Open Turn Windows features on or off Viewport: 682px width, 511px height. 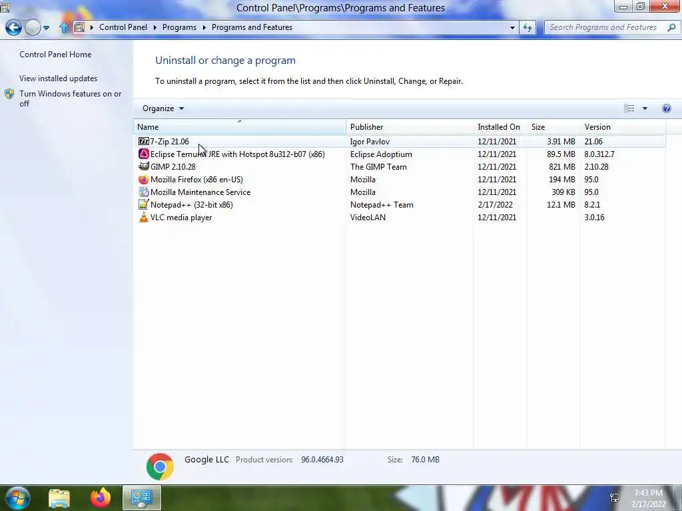coord(70,98)
